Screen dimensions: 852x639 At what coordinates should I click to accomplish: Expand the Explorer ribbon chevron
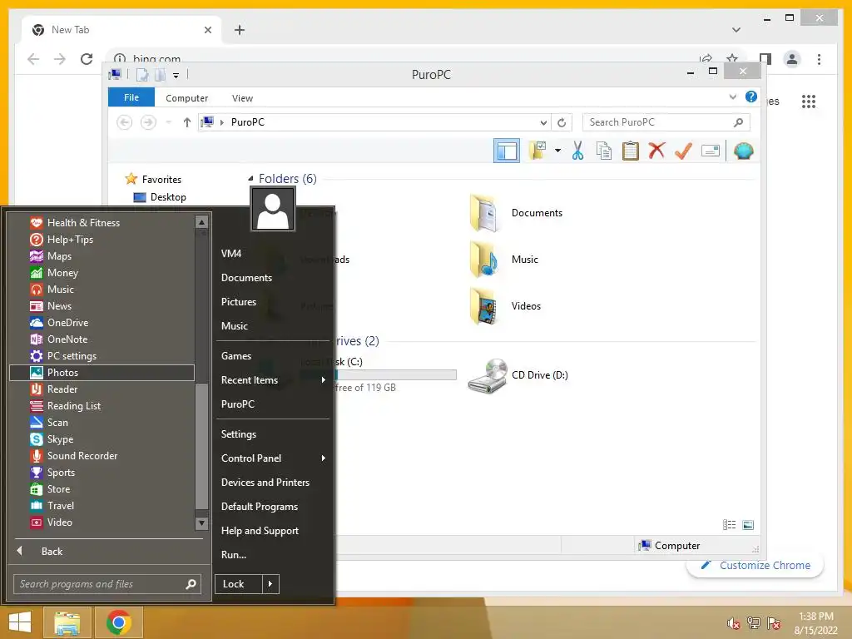[732, 97]
